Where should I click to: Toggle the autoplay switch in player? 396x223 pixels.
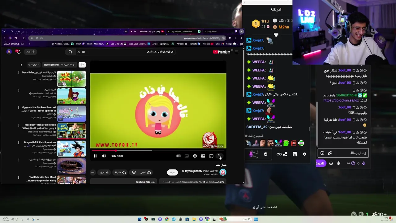(x=179, y=156)
